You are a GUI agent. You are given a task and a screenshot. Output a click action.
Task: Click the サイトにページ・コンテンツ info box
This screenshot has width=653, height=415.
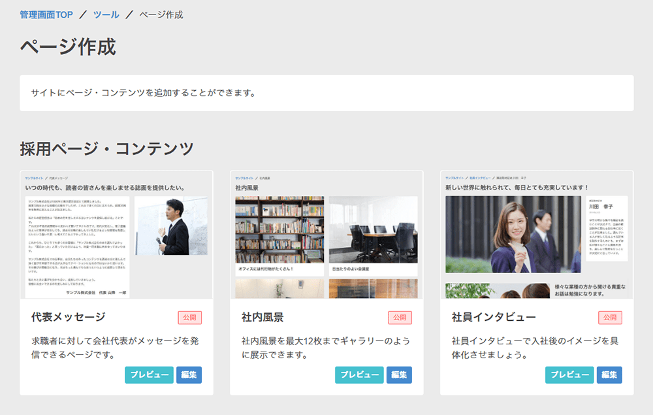coord(326,93)
